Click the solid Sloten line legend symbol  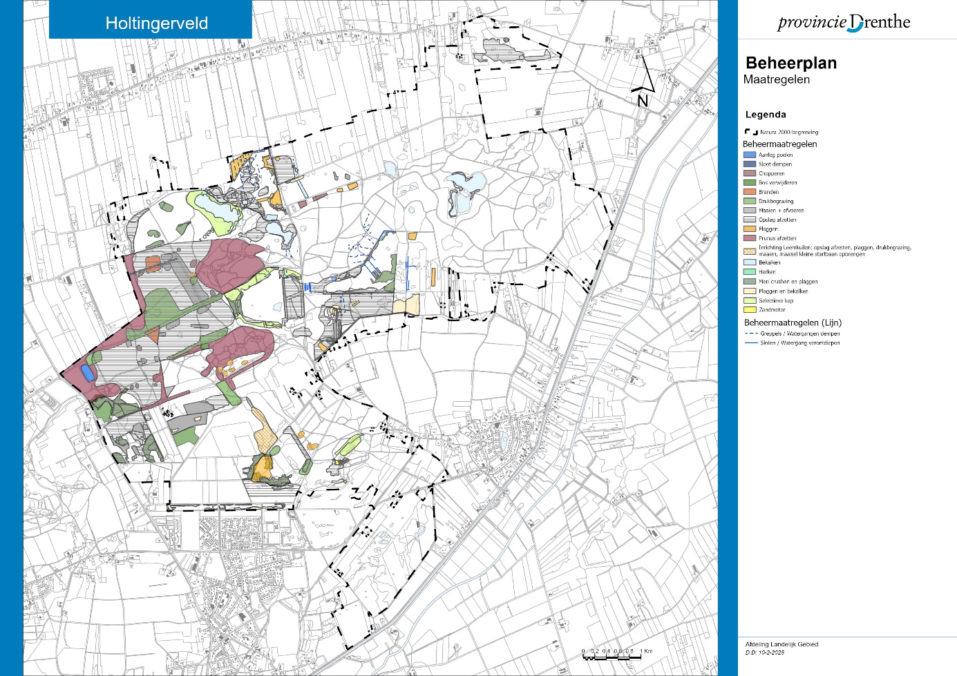pyautogui.click(x=751, y=342)
